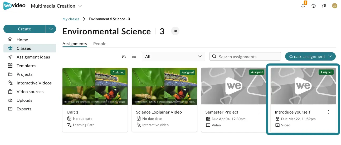Toggle class visibility eye icon
Image resolution: width=341 pixels, height=145 pixels.
175,31
